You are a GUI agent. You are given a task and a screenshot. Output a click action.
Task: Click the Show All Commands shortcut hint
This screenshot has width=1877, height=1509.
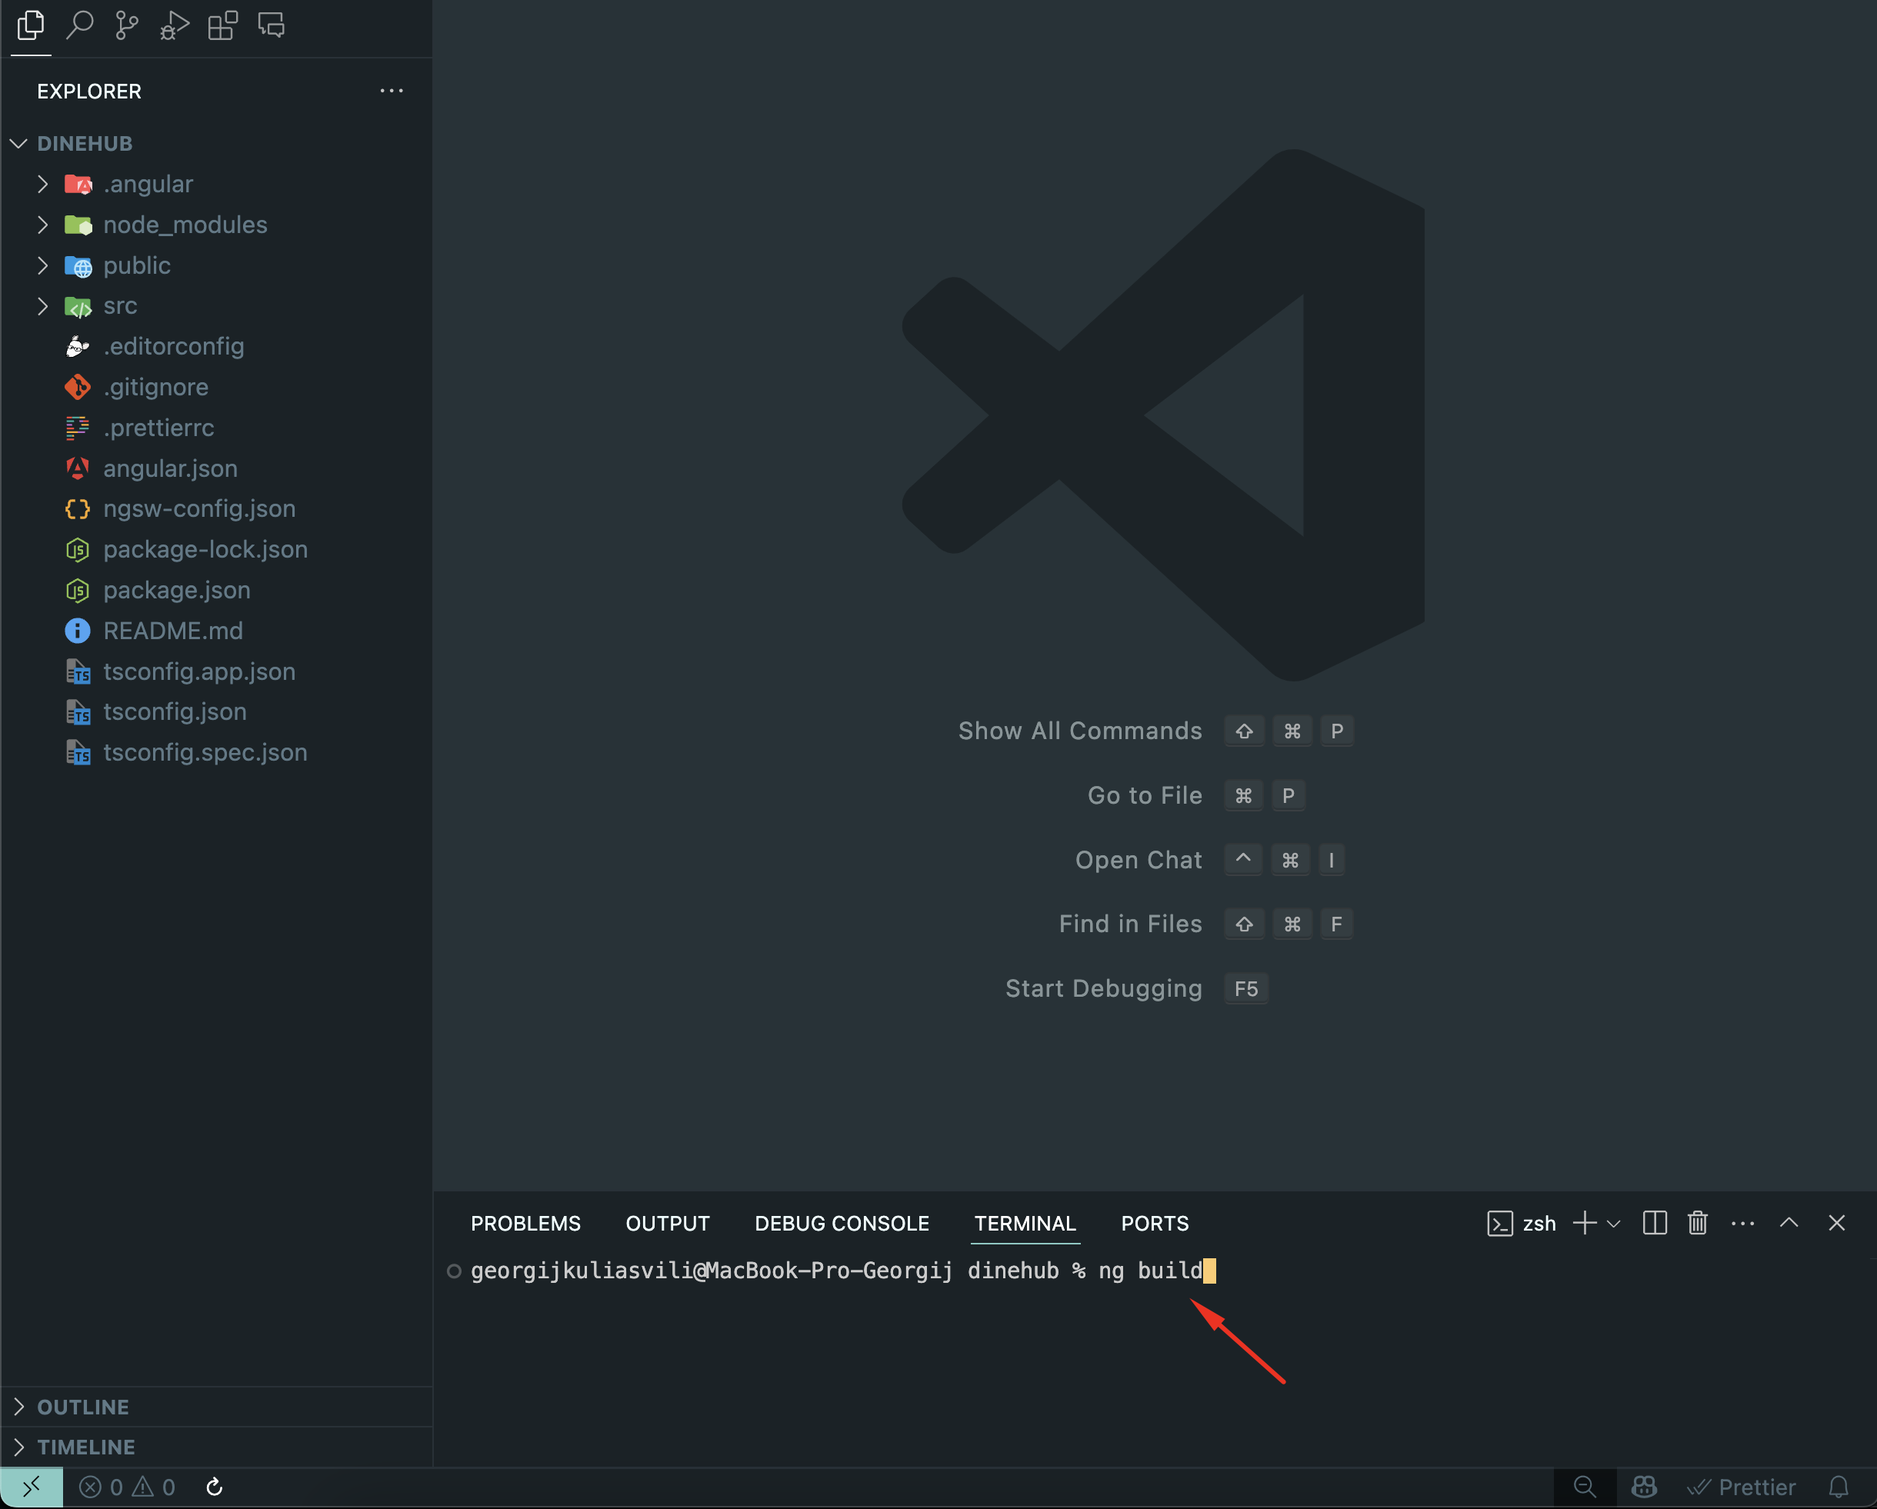point(1155,731)
